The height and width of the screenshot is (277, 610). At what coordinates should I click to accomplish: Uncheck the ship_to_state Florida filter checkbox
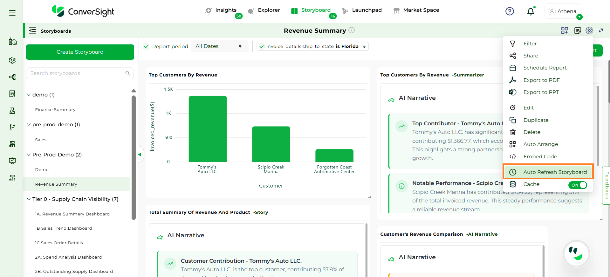coord(262,47)
